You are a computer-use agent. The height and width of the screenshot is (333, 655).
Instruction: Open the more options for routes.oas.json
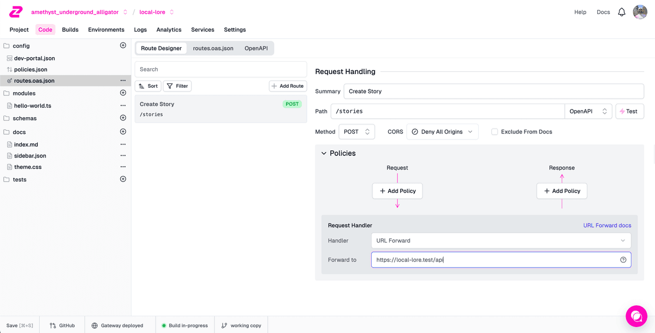[123, 81]
